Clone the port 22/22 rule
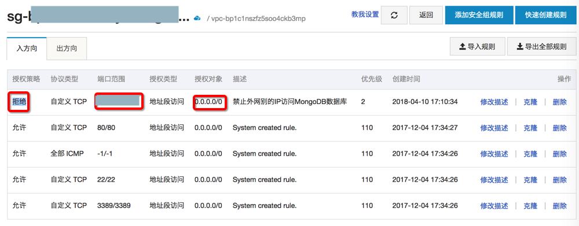Screen dimensions: 579x226 click(530, 180)
